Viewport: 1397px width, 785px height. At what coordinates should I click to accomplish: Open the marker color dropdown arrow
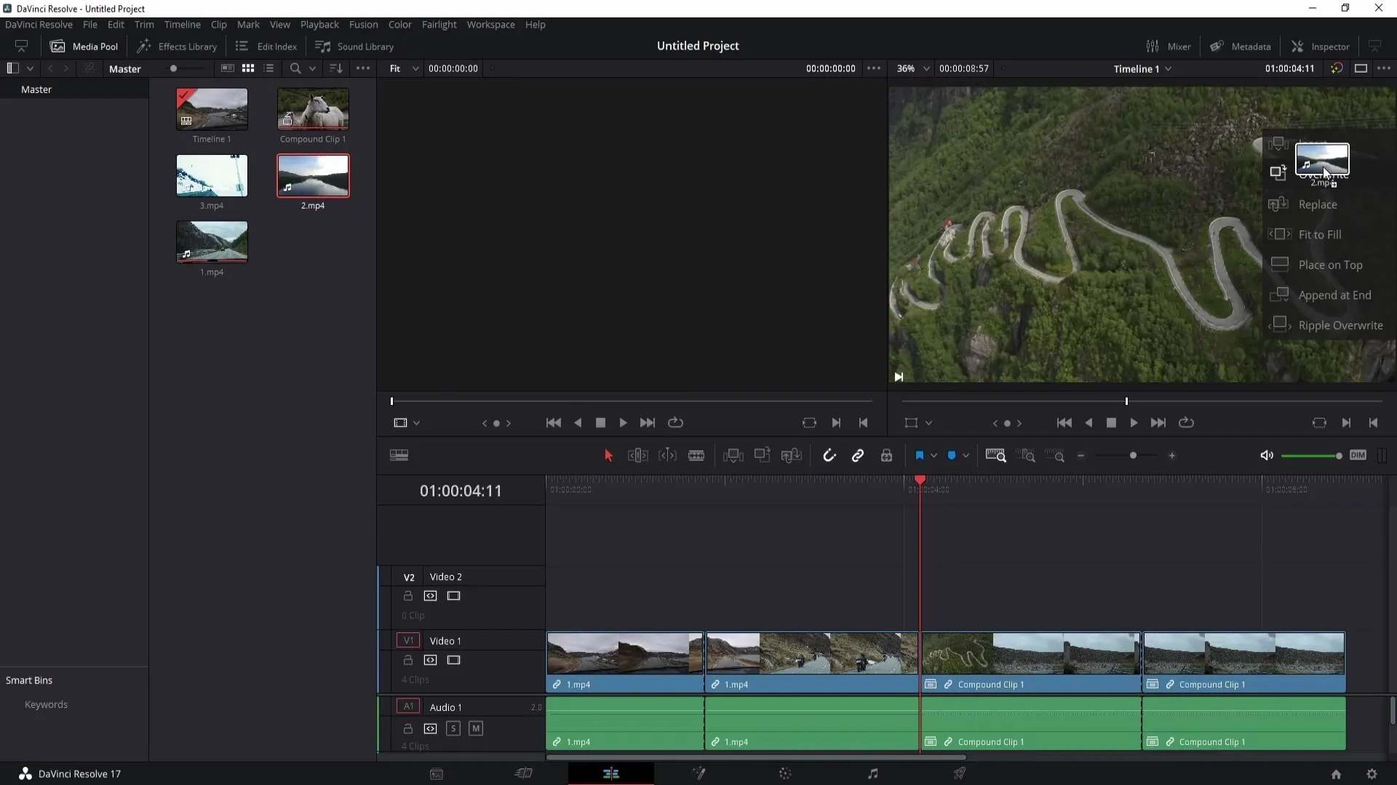(966, 456)
